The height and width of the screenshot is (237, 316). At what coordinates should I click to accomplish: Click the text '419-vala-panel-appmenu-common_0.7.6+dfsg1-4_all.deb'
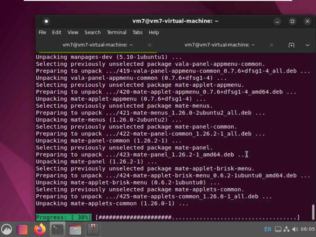[208, 71]
